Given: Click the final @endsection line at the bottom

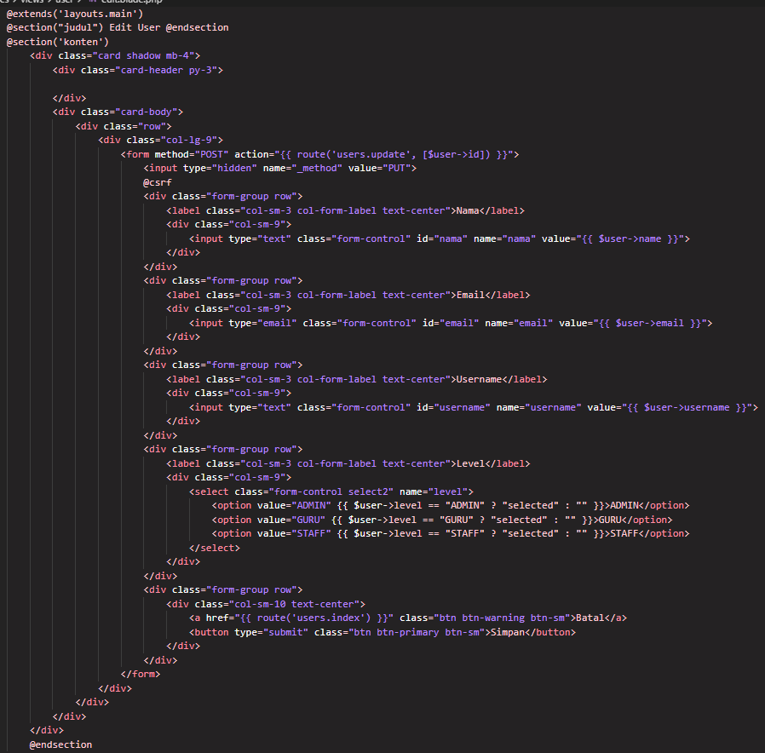Looking at the screenshot, I should pos(60,745).
